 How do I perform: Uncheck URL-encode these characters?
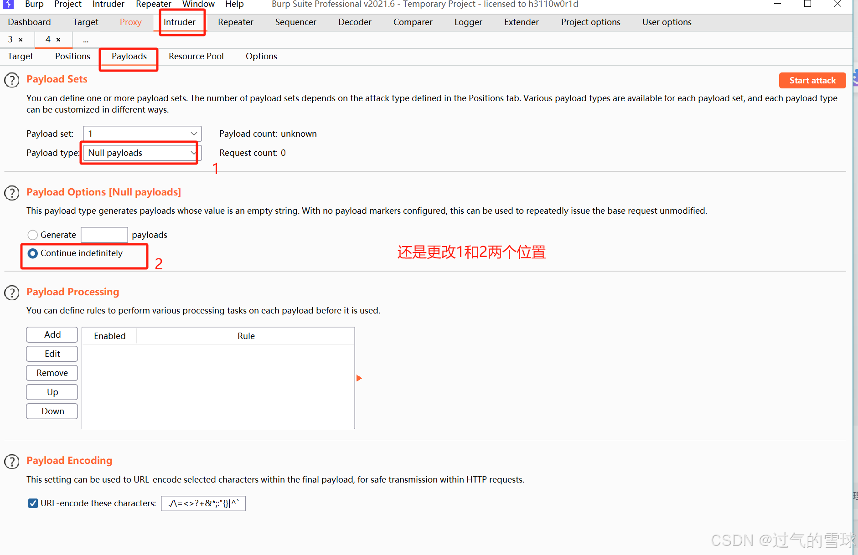point(32,503)
